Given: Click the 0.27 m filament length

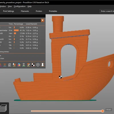Looking at the screenshot, I should click(28, 42).
